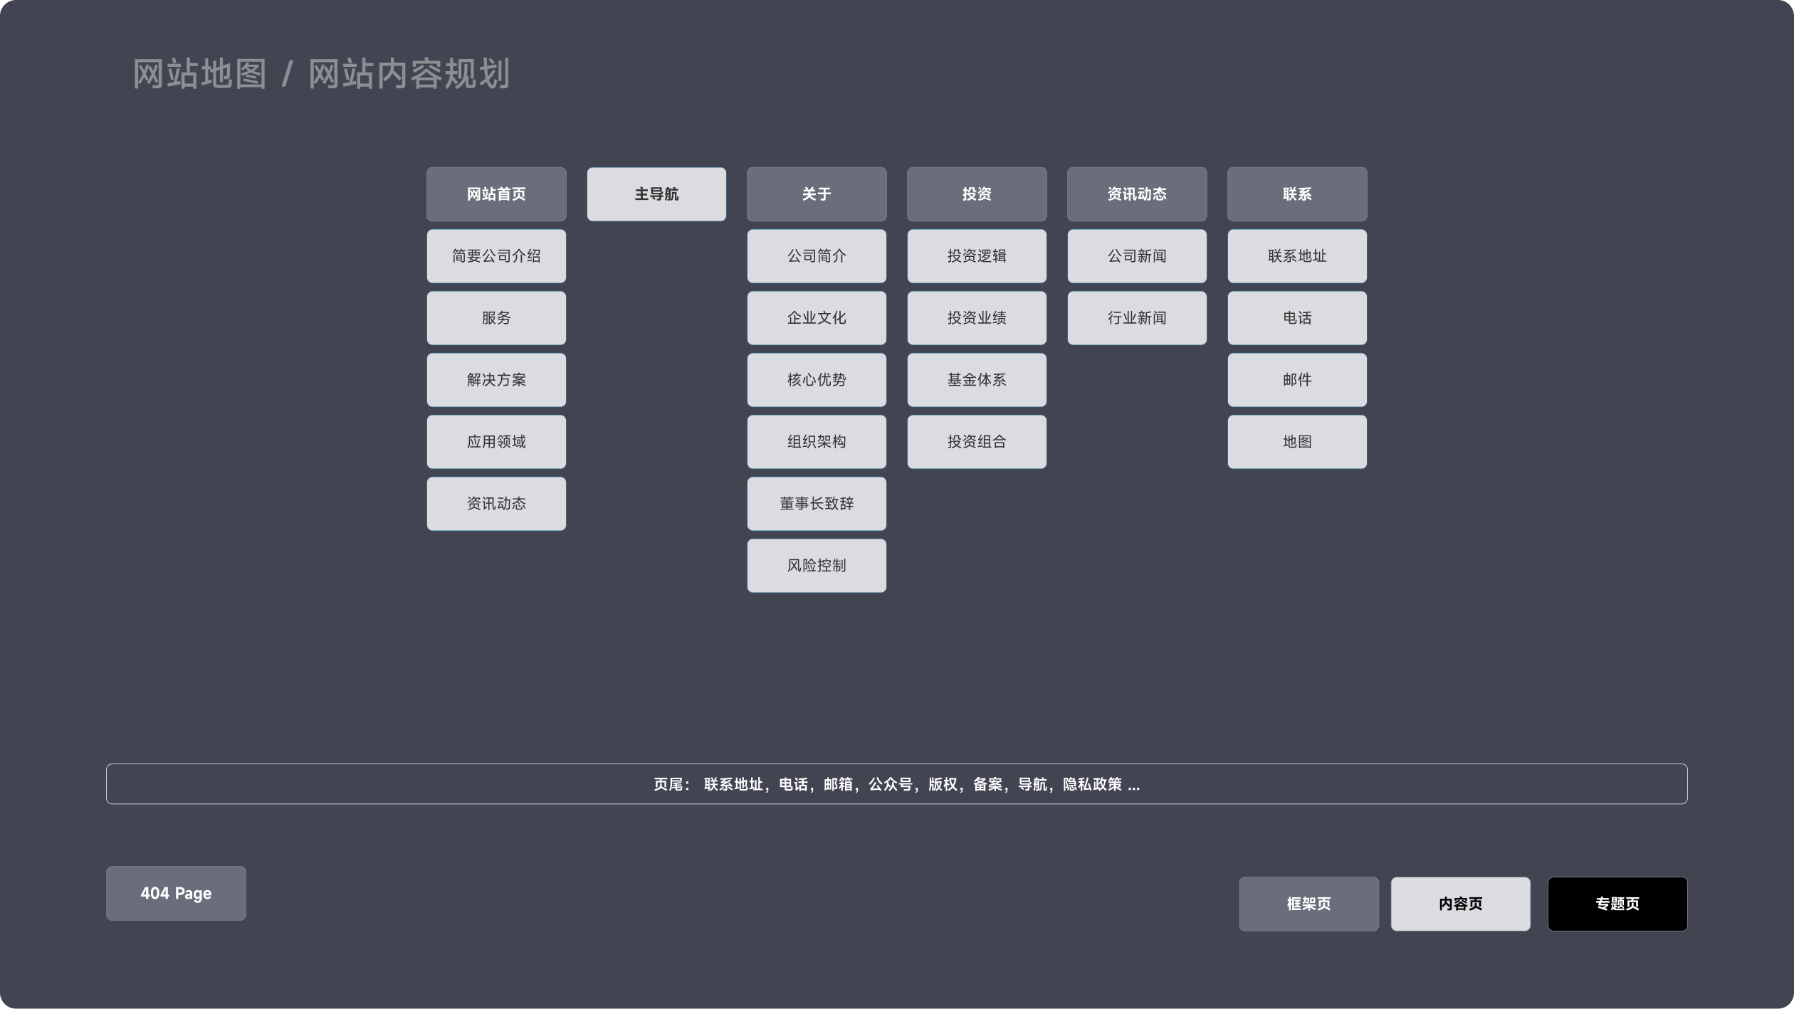
Task: Click the 行业新闻 item
Action: click(x=1137, y=318)
